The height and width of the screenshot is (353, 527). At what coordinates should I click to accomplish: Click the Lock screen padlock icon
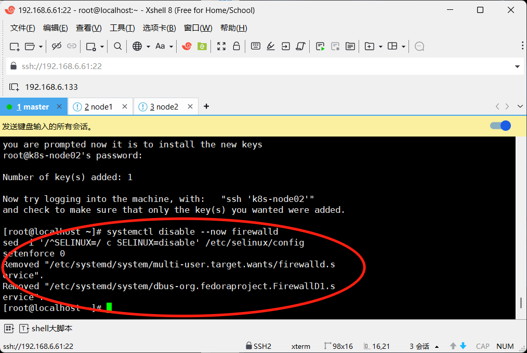click(x=236, y=46)
